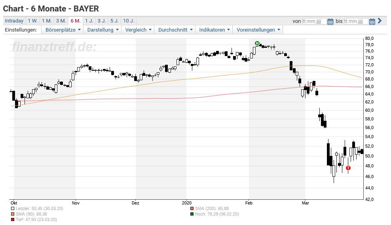Click the 'Hoch: 78,29 (06.02.20)' legend text
The width and height of the screenshot is (391, 225).
217,214
